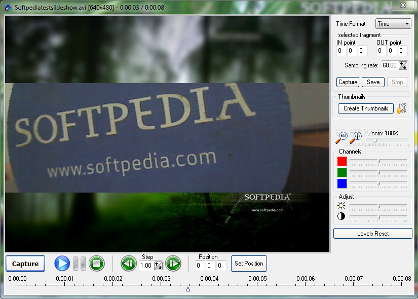This screenshot has height=299, width=418.
Task: Click the red channel swatch
Action: tap(342, 161)
